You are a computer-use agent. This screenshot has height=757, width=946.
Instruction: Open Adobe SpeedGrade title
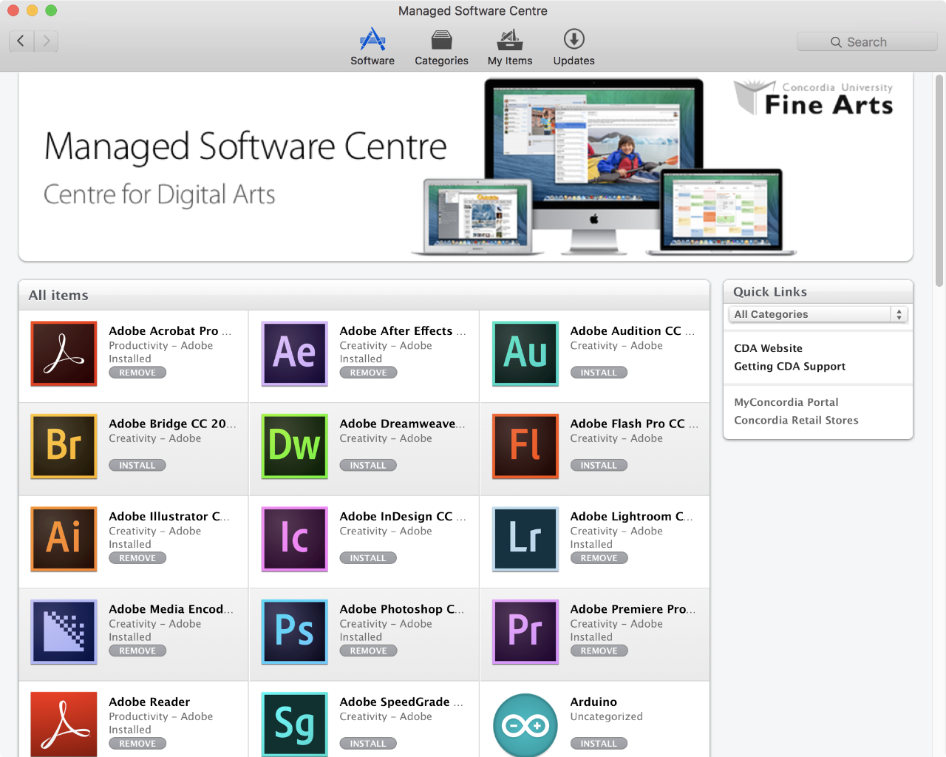click(x=401, y=702)
